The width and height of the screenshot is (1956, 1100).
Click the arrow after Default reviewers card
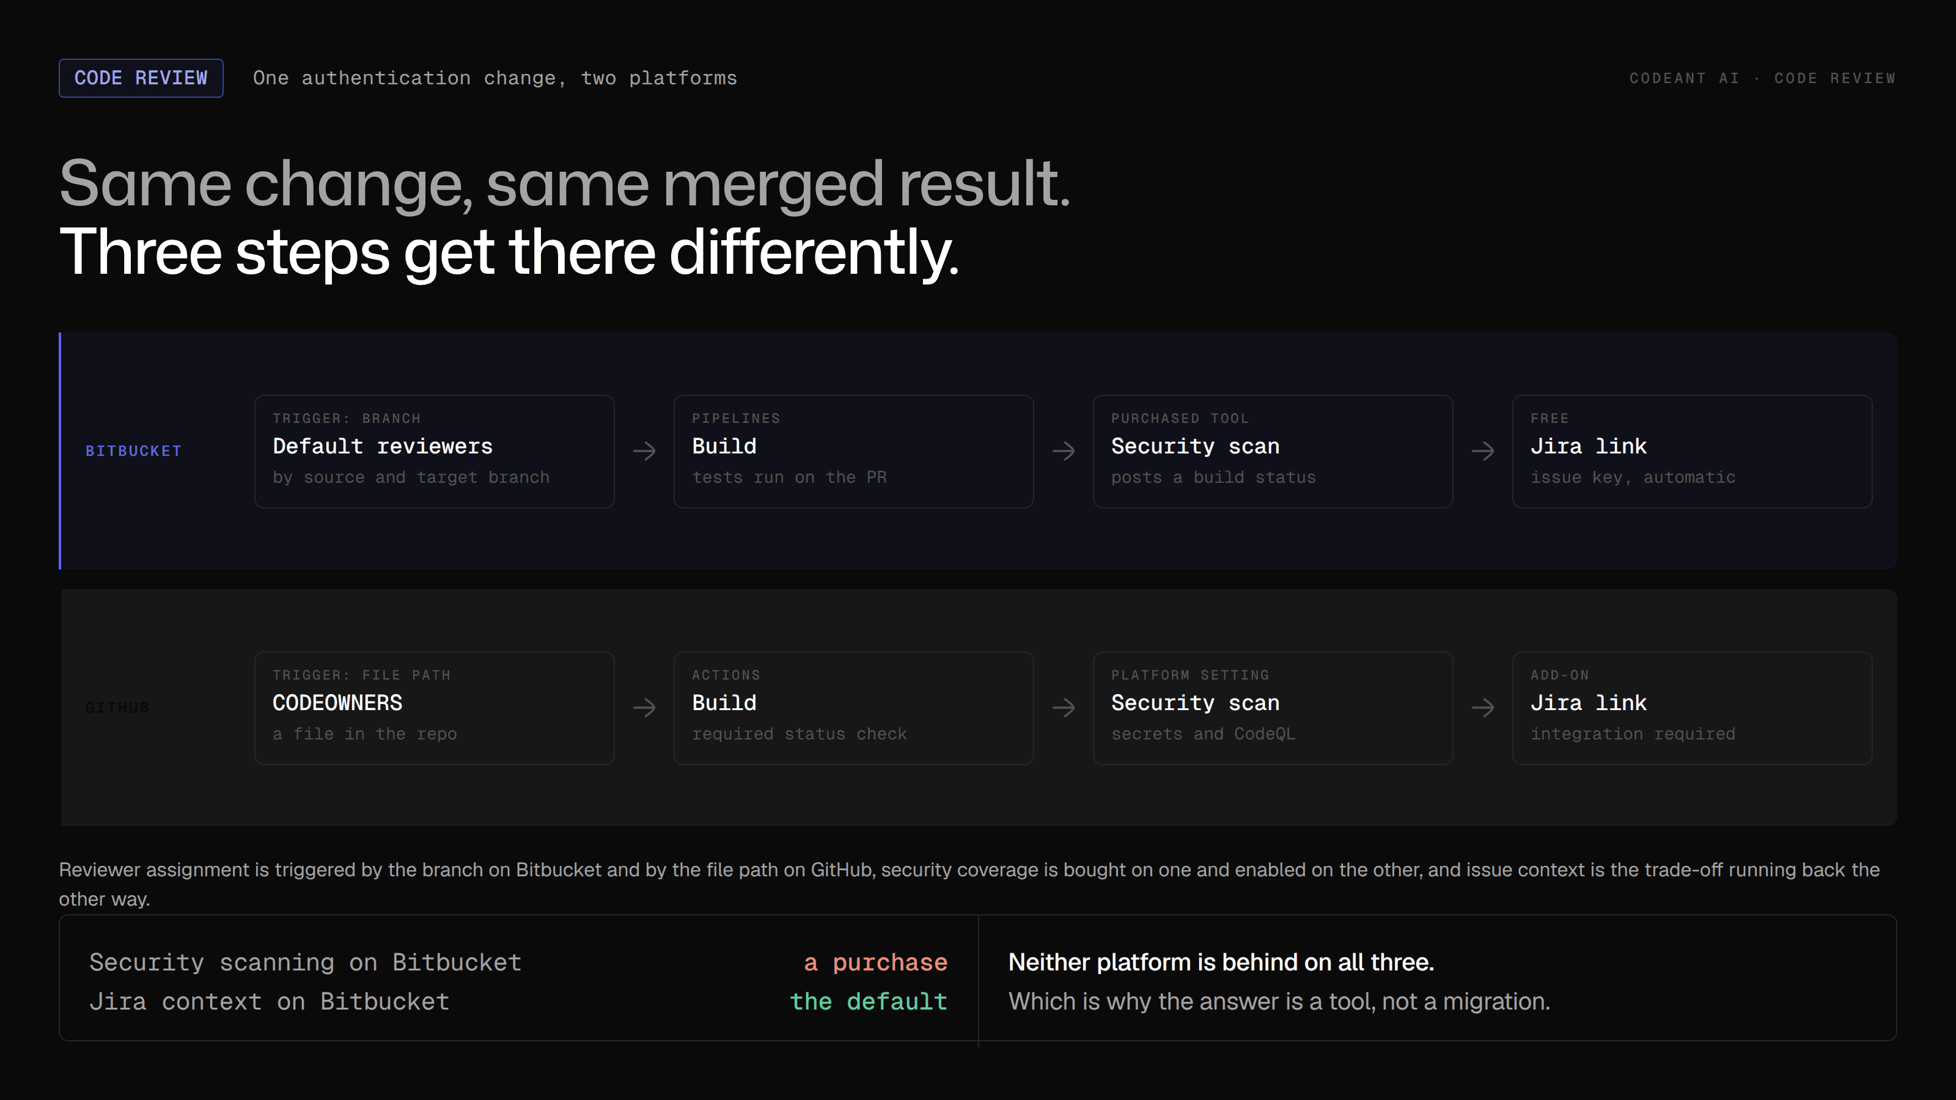644,451
